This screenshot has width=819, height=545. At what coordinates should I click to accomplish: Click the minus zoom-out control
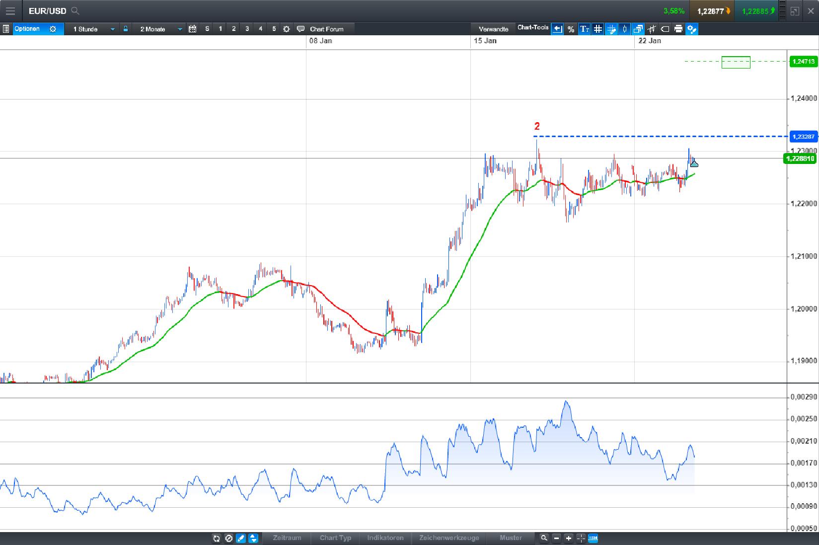point(556,539)
